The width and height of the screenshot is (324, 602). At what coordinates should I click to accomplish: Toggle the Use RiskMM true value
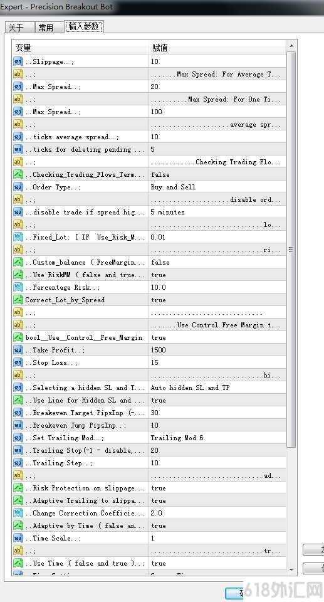217,275
